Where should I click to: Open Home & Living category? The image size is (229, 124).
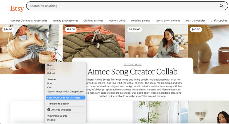click(117, 20)
